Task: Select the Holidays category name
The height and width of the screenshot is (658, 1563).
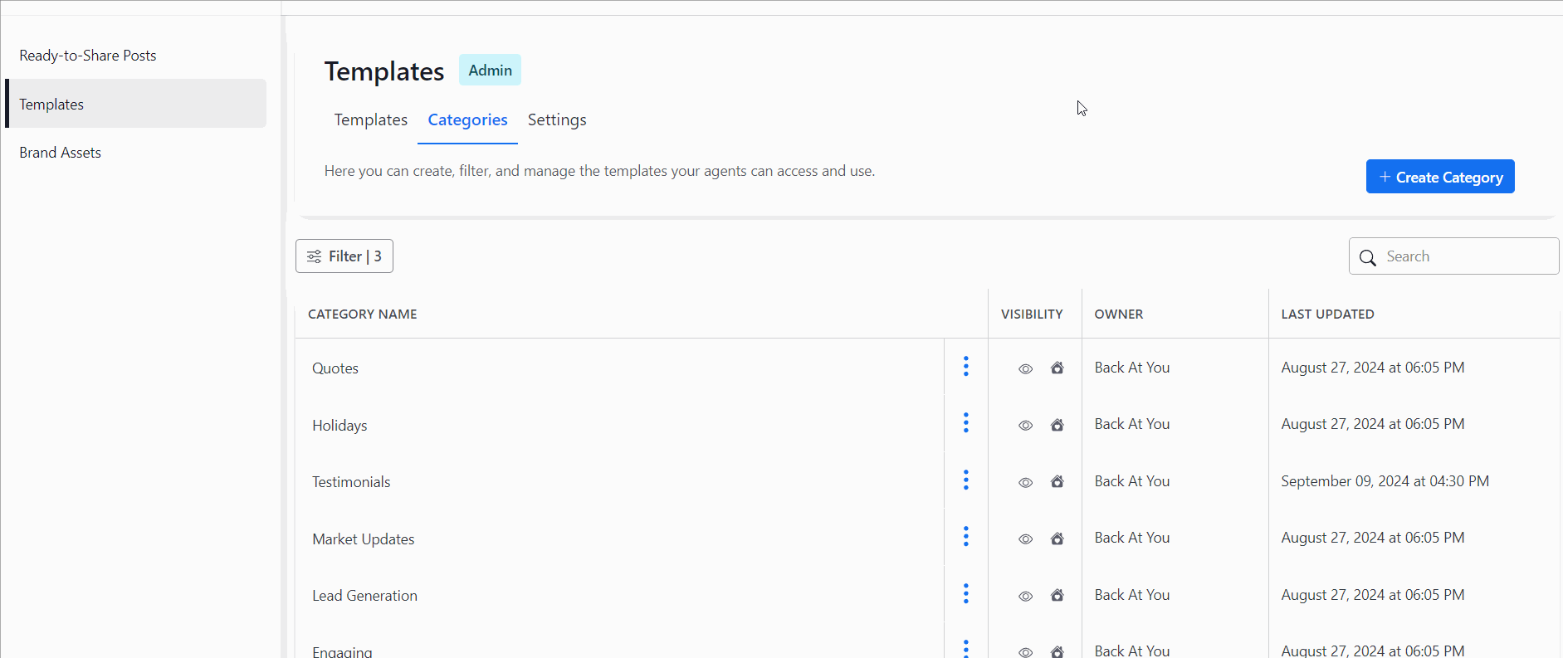Action: [x=339, y=426]
